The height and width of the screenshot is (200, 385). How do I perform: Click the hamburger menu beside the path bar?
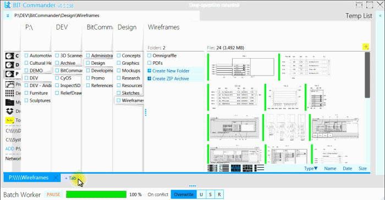tap(8, 16)
